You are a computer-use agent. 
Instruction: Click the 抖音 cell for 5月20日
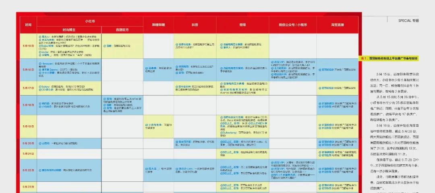[195, 143]
